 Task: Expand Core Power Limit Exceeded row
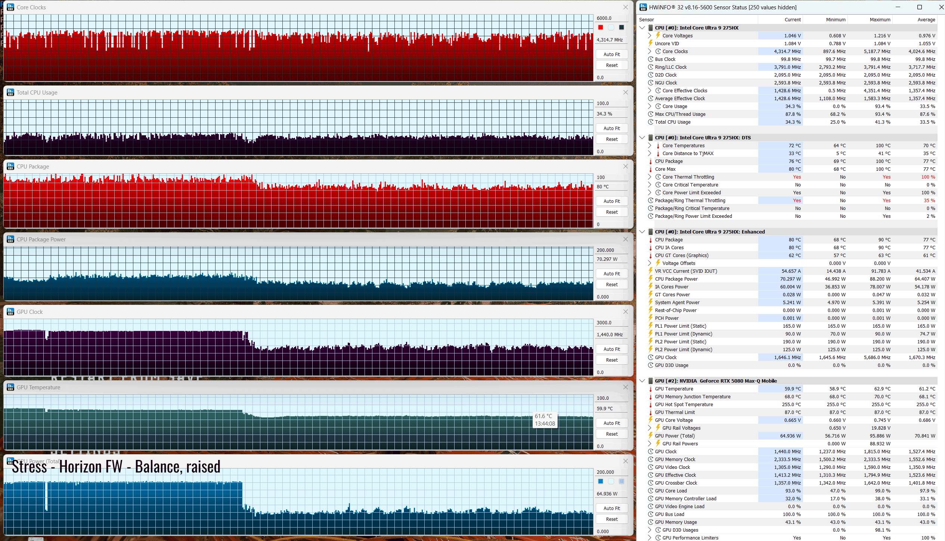tap(650, 192)
